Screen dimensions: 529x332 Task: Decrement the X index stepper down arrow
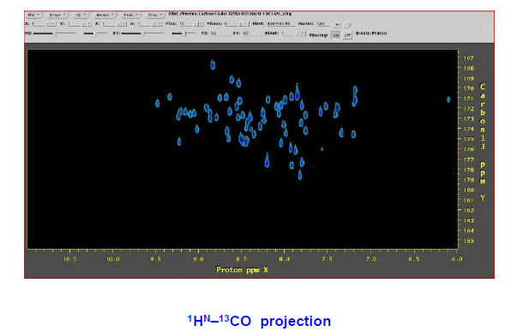(54, 24)
